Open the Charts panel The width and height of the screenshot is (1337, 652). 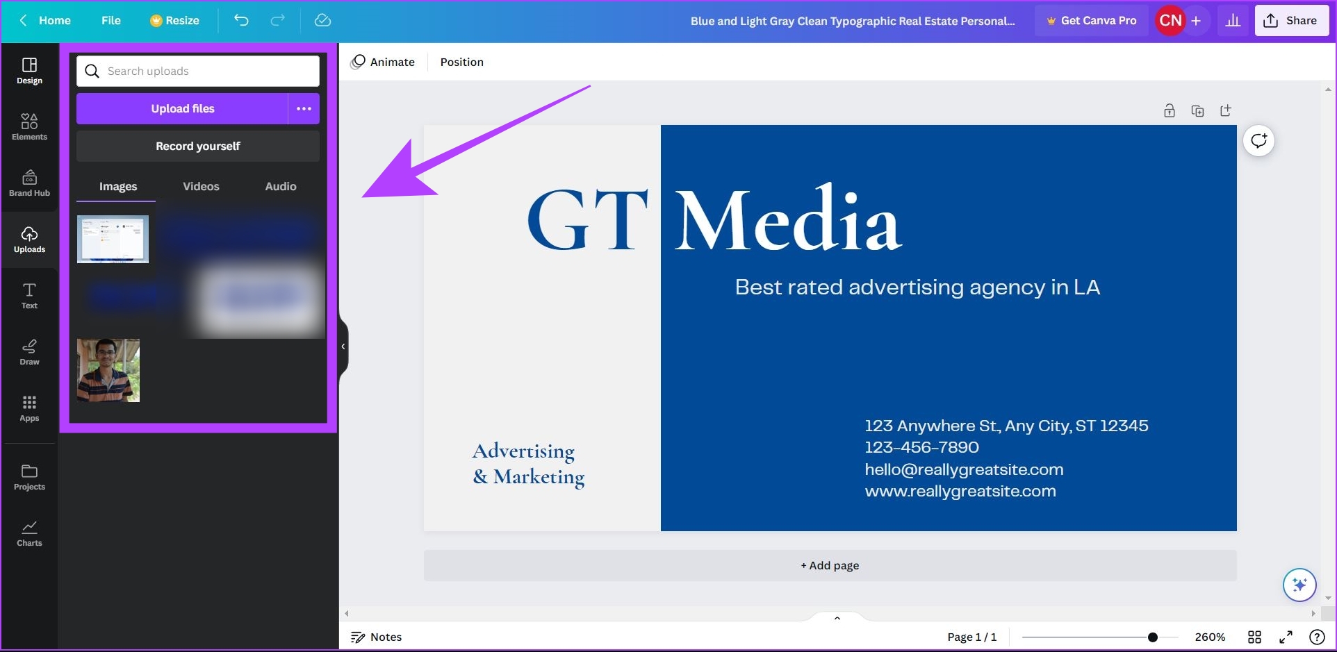29,533
